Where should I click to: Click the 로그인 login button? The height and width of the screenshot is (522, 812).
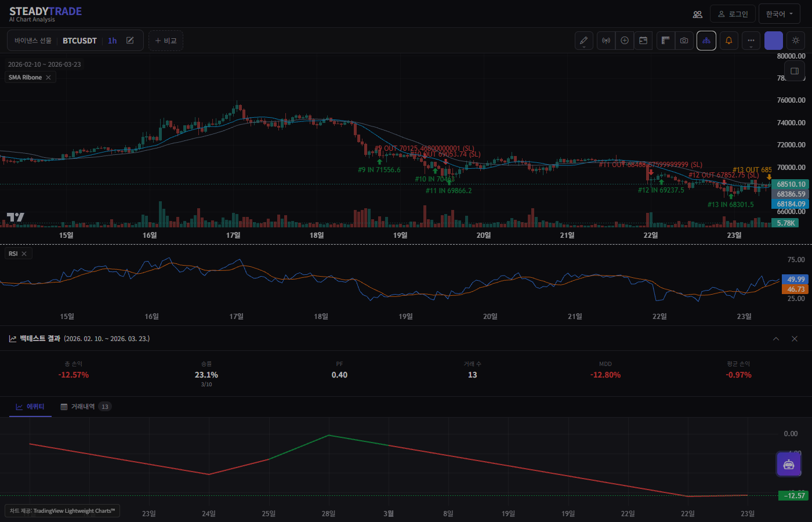click(x=733, y=14)
